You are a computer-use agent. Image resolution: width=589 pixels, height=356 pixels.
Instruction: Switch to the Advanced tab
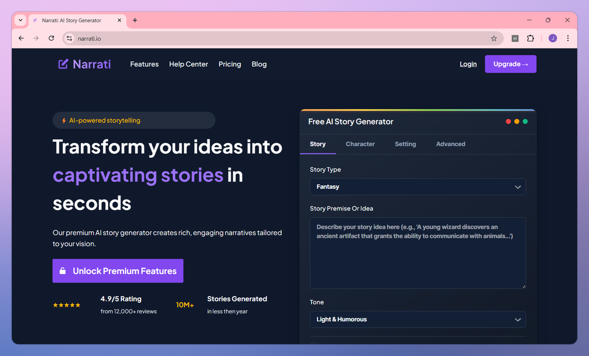tap(451, 144)
